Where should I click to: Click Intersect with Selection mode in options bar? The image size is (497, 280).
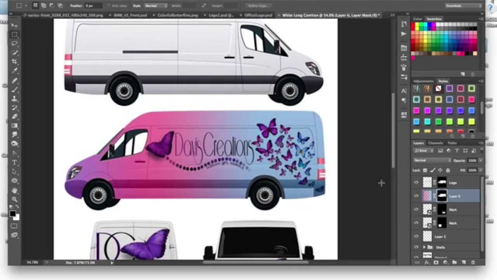(x=60, y=6)
